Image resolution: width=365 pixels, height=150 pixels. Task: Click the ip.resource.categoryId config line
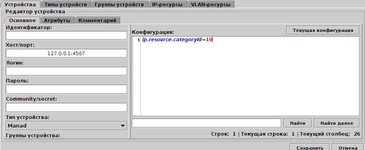(x=177, y=40)
